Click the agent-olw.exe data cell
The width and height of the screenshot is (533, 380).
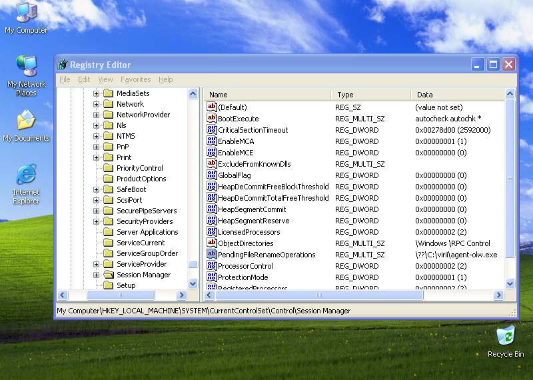tap(456, 255)
